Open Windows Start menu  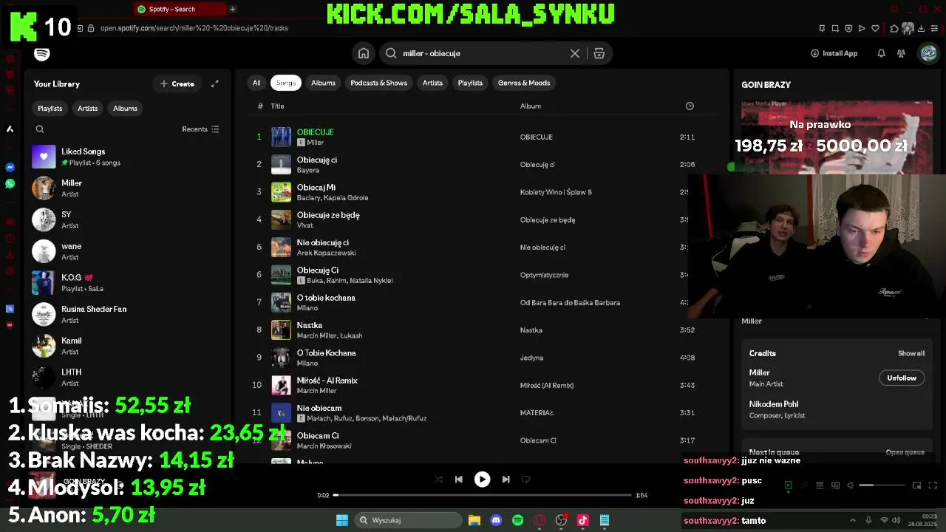342,520
